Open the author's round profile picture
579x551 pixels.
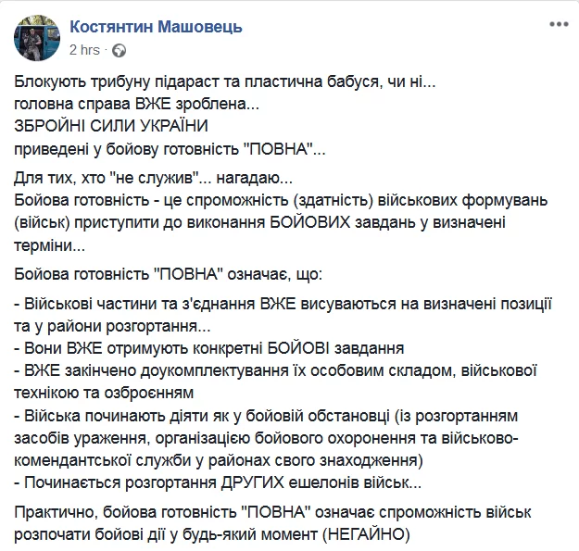(37, 38)
